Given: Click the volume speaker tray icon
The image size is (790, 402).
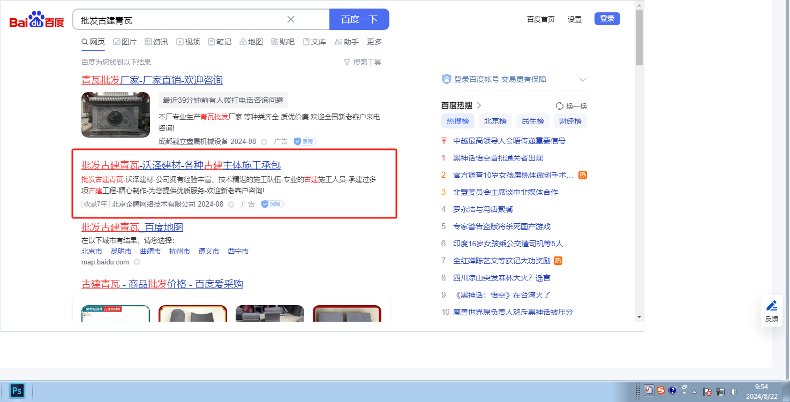Looking at the screenshot, I should click(733, 391).
